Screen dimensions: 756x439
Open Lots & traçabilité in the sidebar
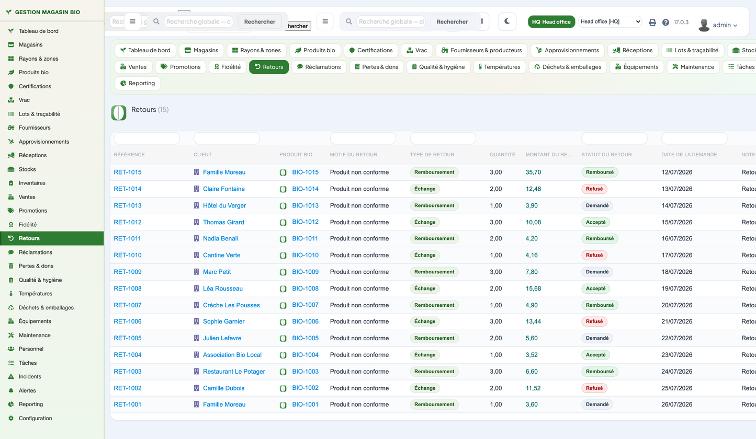click(52, 114)
